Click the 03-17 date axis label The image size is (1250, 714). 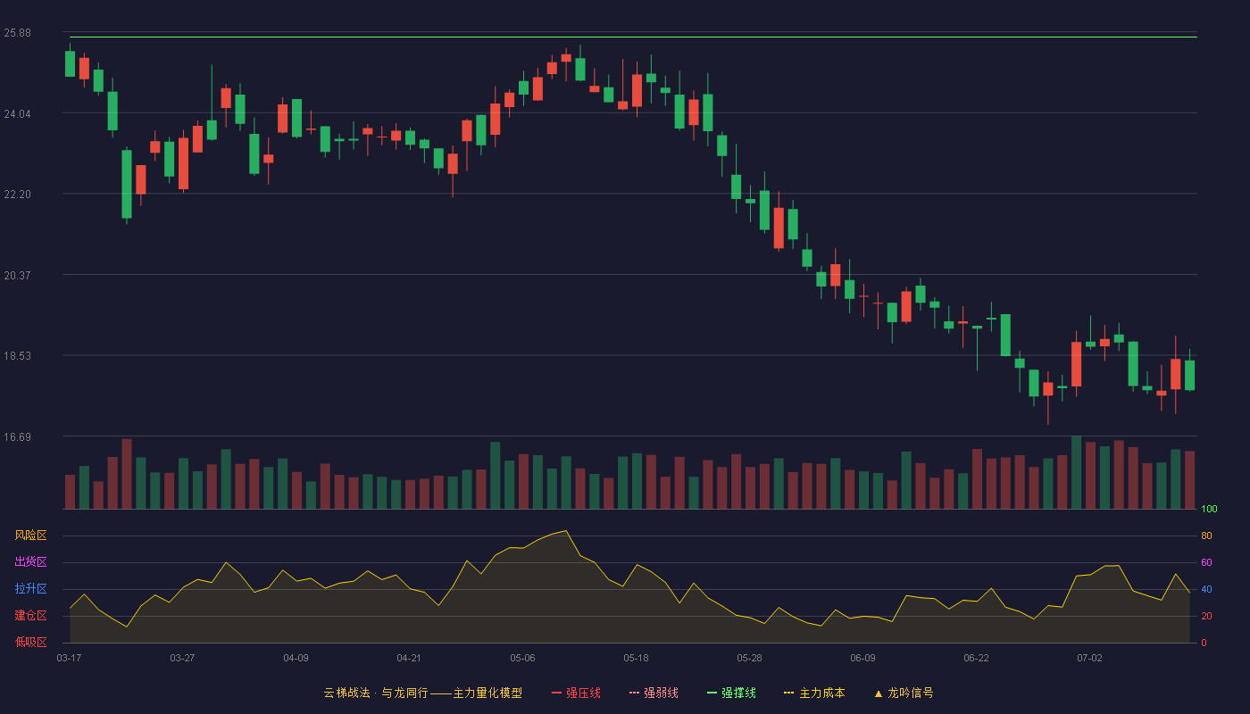69,658
